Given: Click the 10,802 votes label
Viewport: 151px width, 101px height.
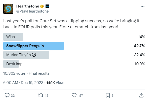Looking at the screenshot, I should click(x=15, y=73).
